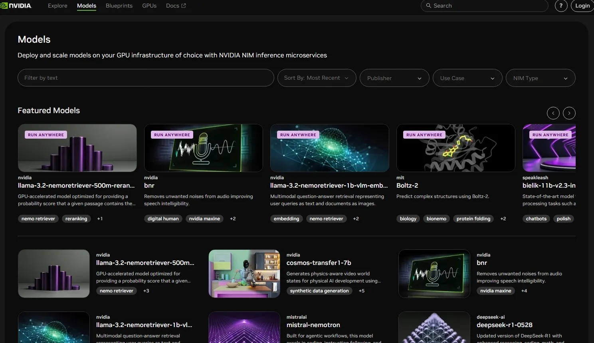
Task: Open the Boltz-2 model title
Action: (407, 186)
